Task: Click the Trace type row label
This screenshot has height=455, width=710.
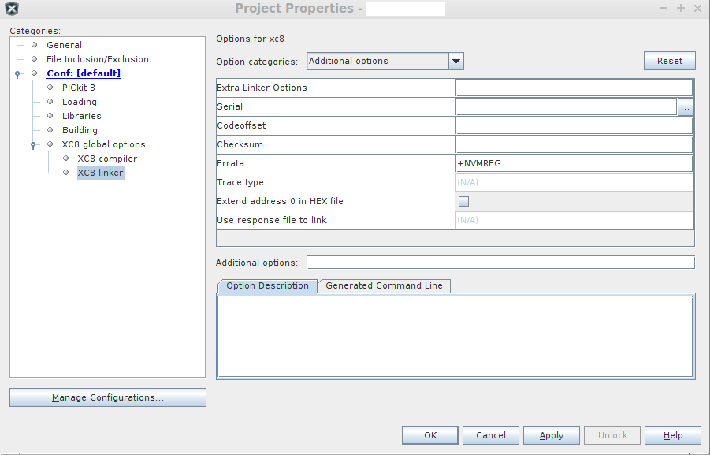Action: click(x=240, y=182)
